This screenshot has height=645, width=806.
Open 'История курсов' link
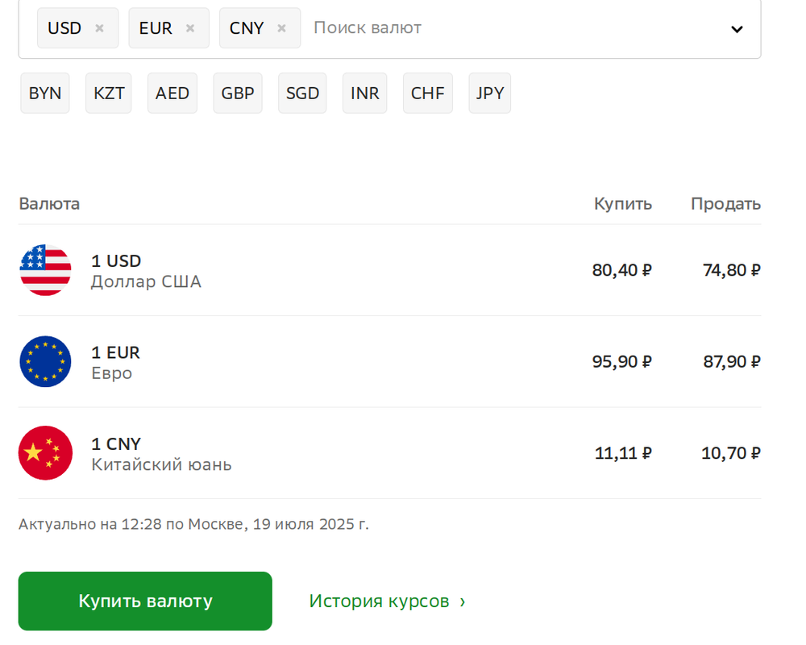(387, 601)
